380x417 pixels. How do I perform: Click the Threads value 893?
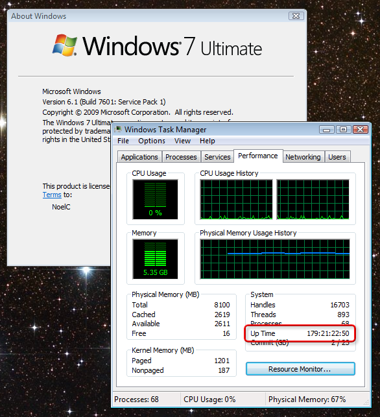pyautogui.click(x=343, y=315)
